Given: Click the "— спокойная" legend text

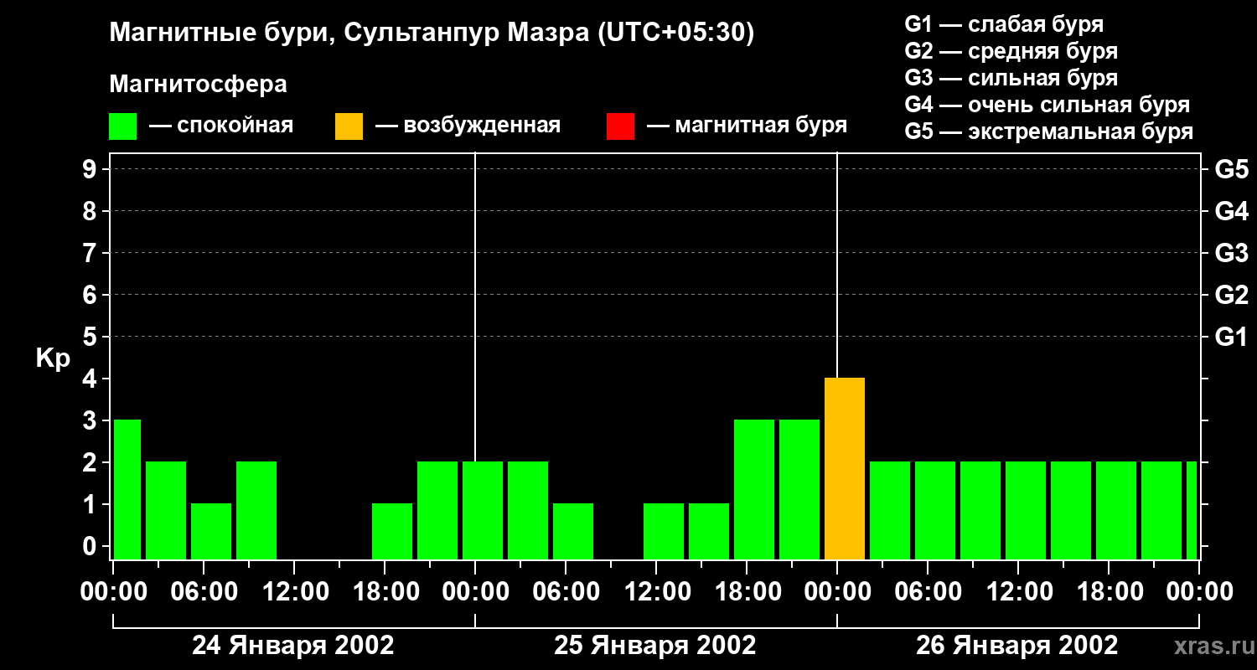Looking at the screenshot, I should point(221,126).
